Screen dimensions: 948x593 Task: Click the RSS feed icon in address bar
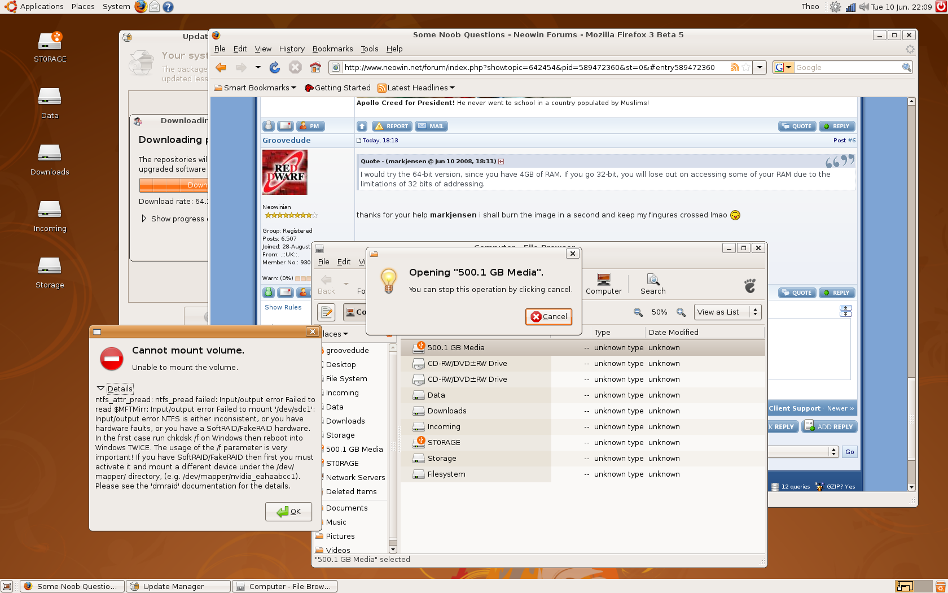(x=735, y=68)
